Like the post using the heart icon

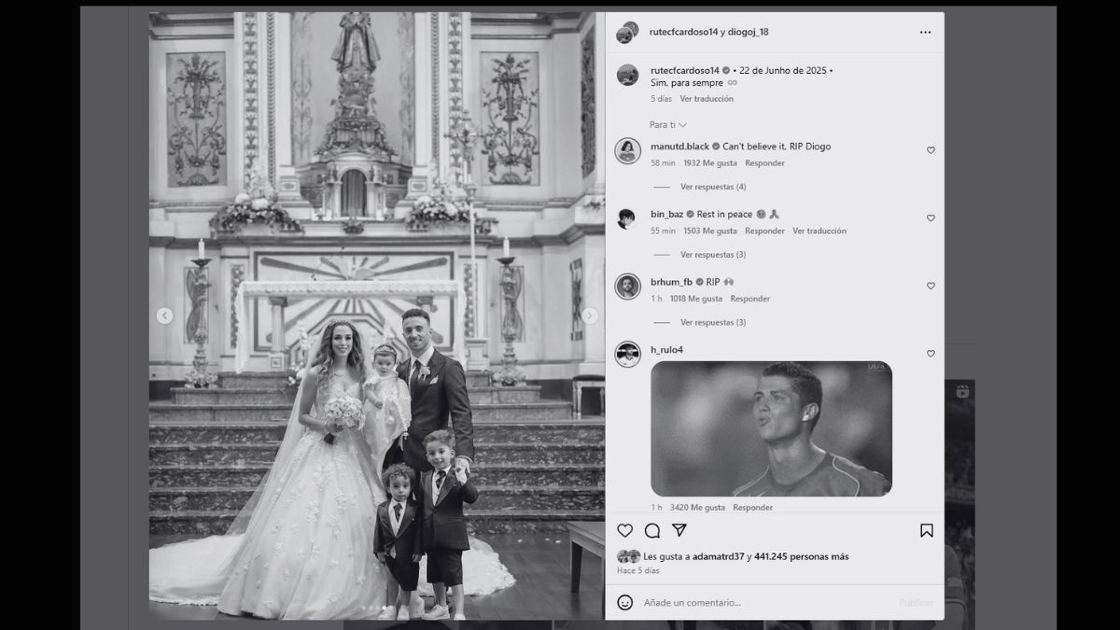point(623,530)
